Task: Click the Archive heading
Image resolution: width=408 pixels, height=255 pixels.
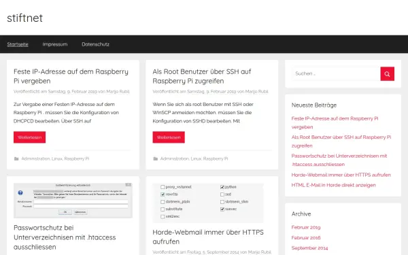Action: (301, 214)
